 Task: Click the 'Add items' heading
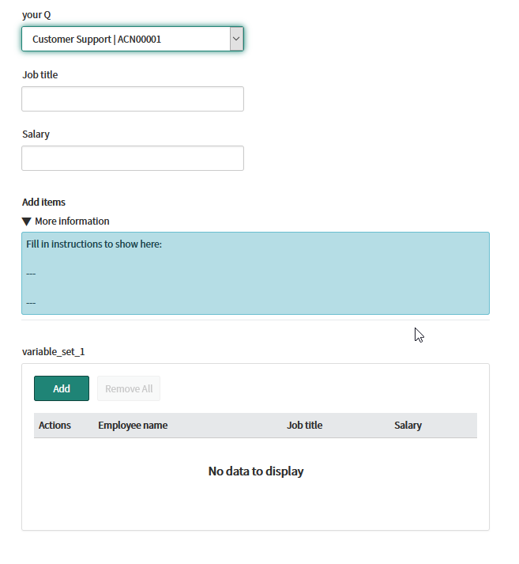coord(43,203)
